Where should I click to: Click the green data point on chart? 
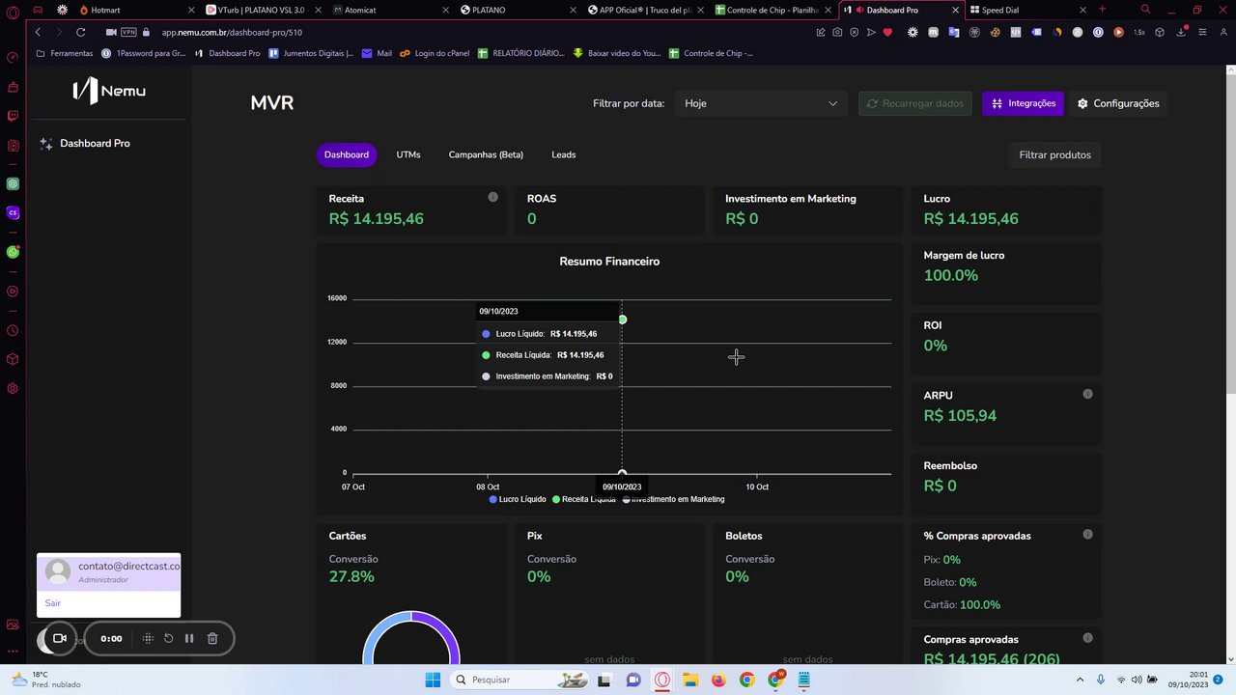click(622, 320)
